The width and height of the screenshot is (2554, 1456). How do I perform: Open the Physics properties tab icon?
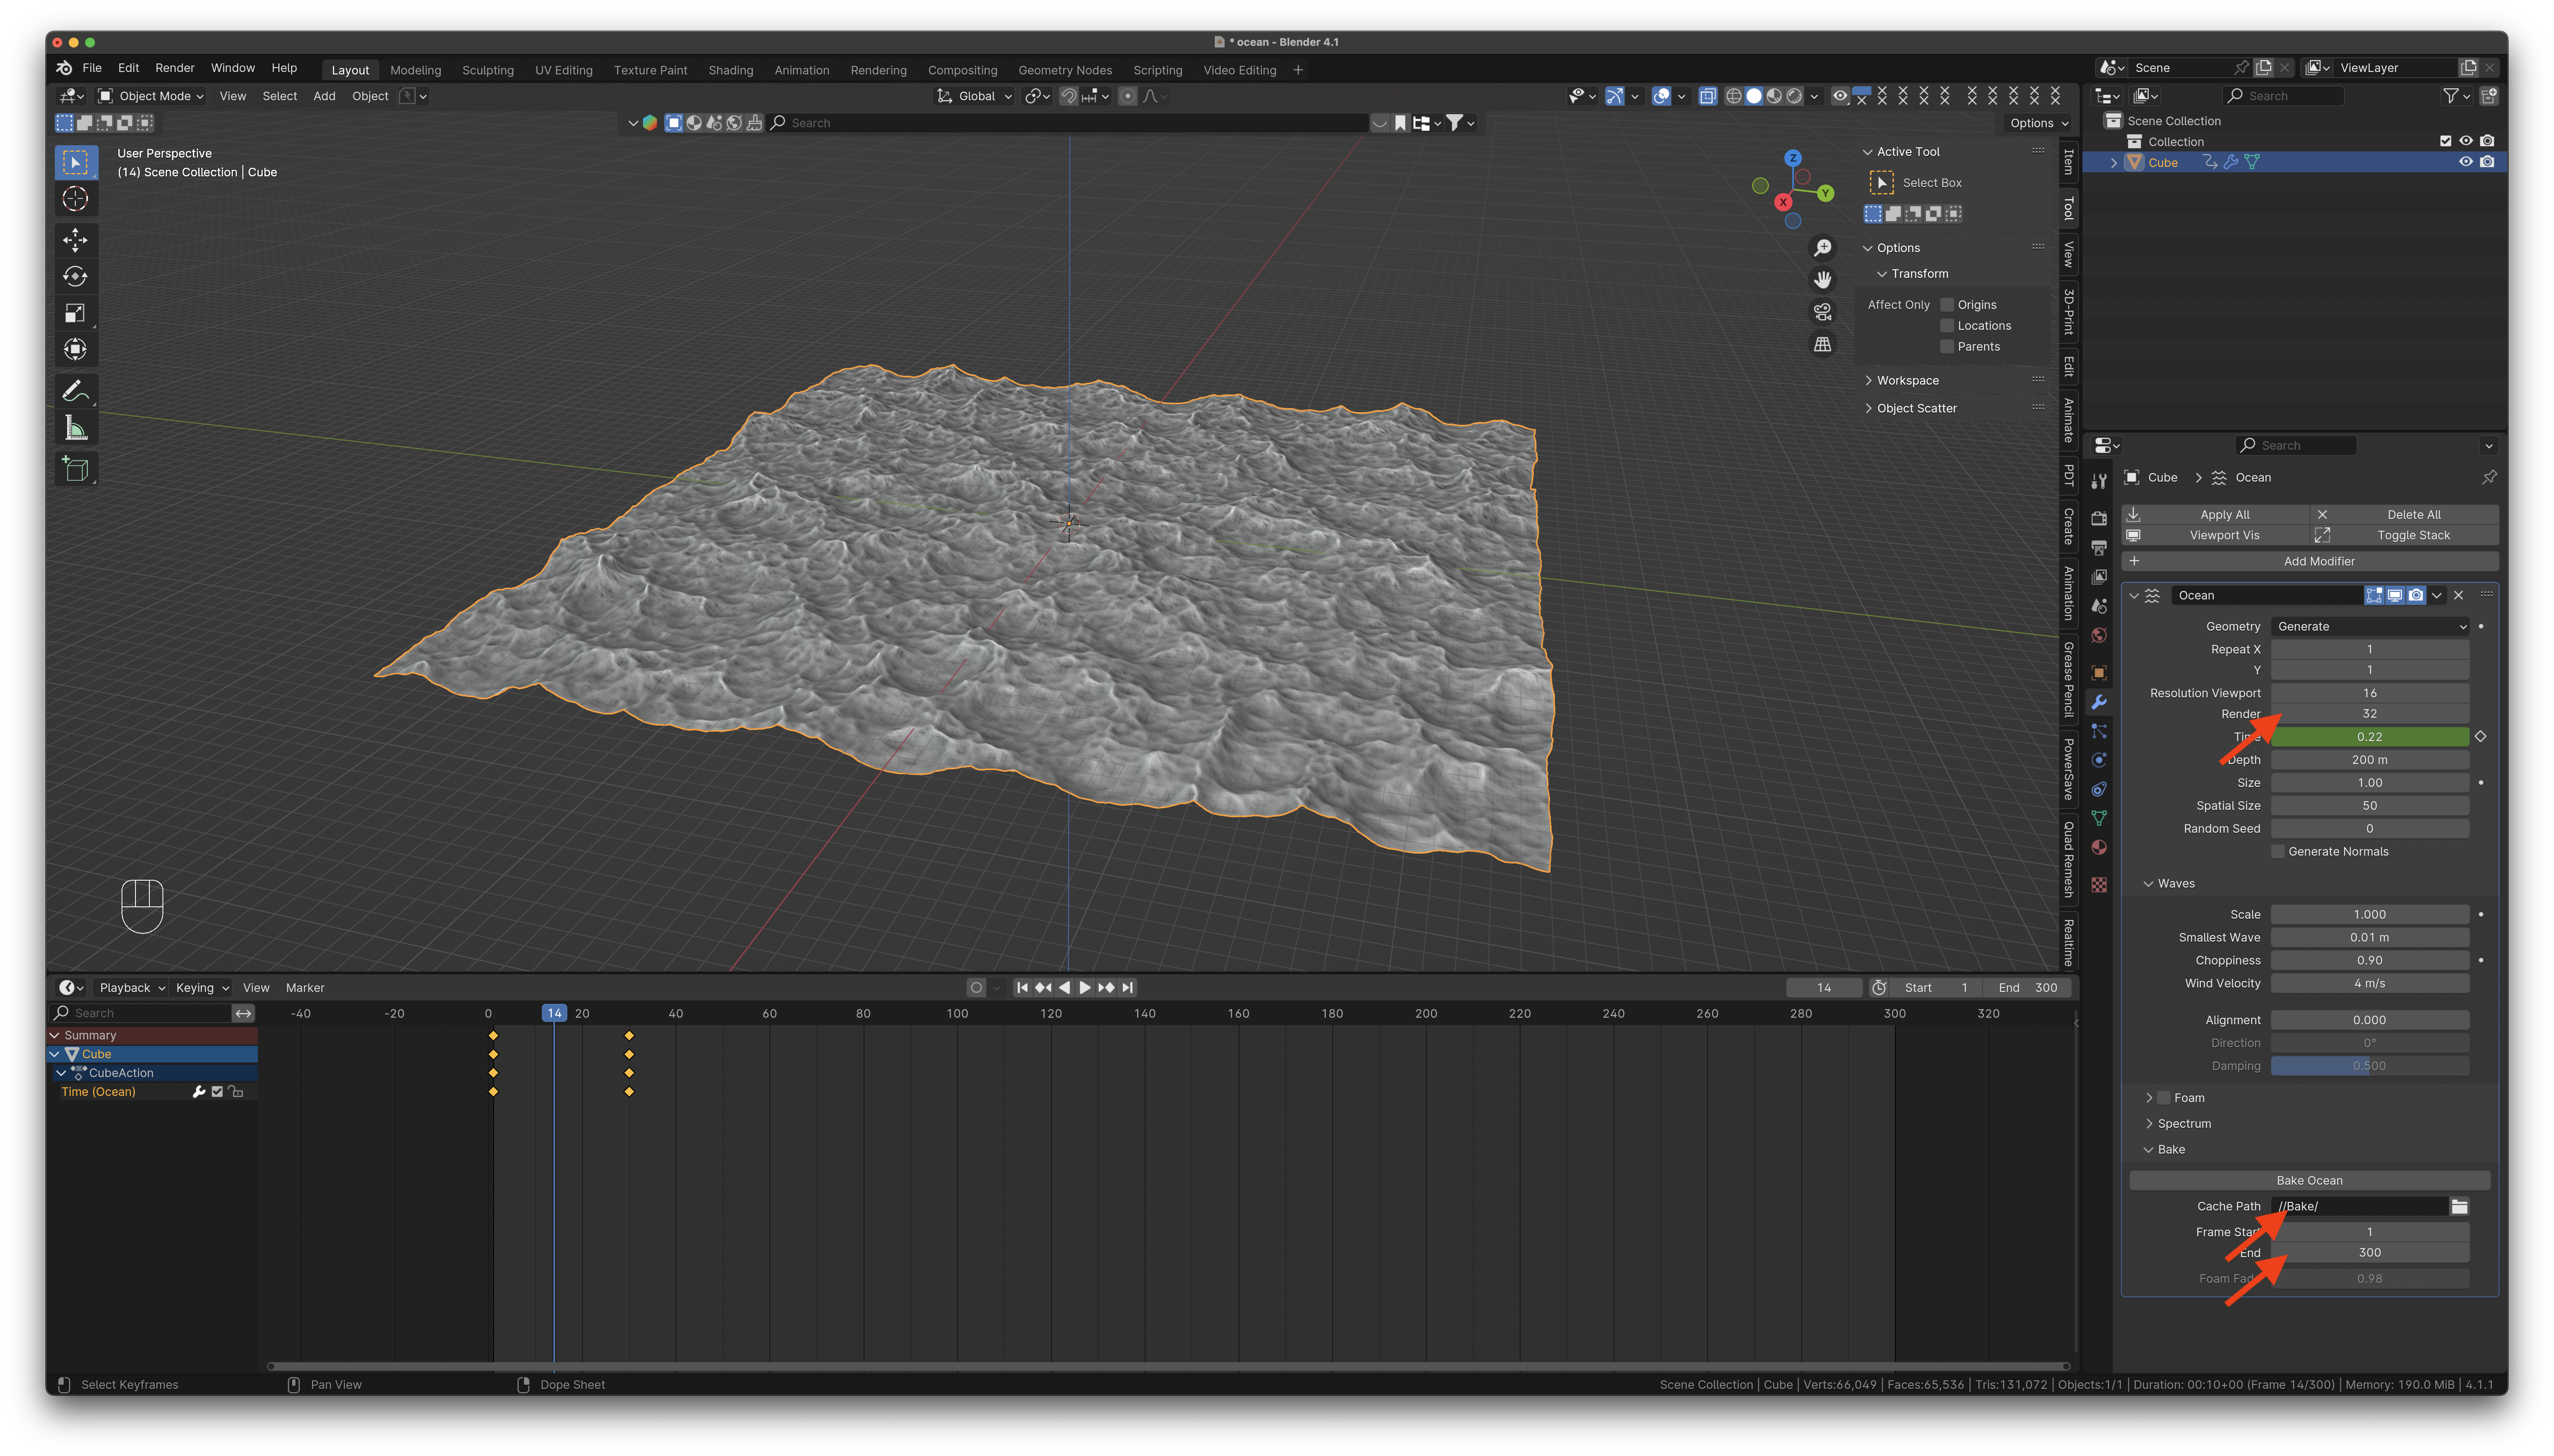coord(2099,760)
